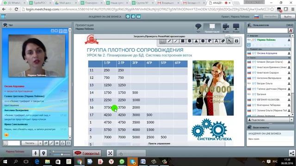Image resolution: width=296 pixels, height=166 pixels.
Task: Select АКАДЕМИЯ ON-LINE БИЗНЕСА room
Action: tap(270, 133)
